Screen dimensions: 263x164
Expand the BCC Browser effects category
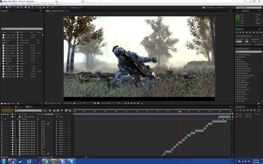click(x=236, y=61)
